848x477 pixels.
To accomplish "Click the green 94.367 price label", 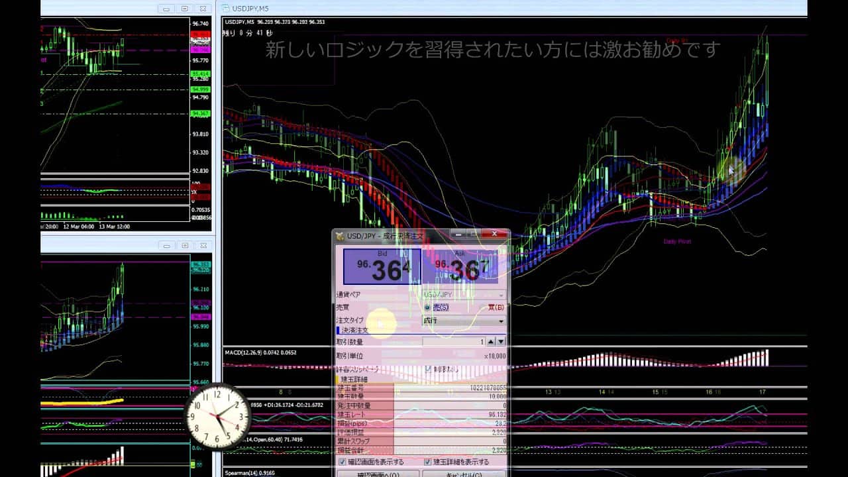I will [x=200, y=114].
